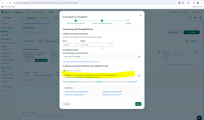The height and width of the screenshot is (120, 204).
Task: Open Advanced in the sidebar
Action: pyautogui.click(x=5, y=81)
